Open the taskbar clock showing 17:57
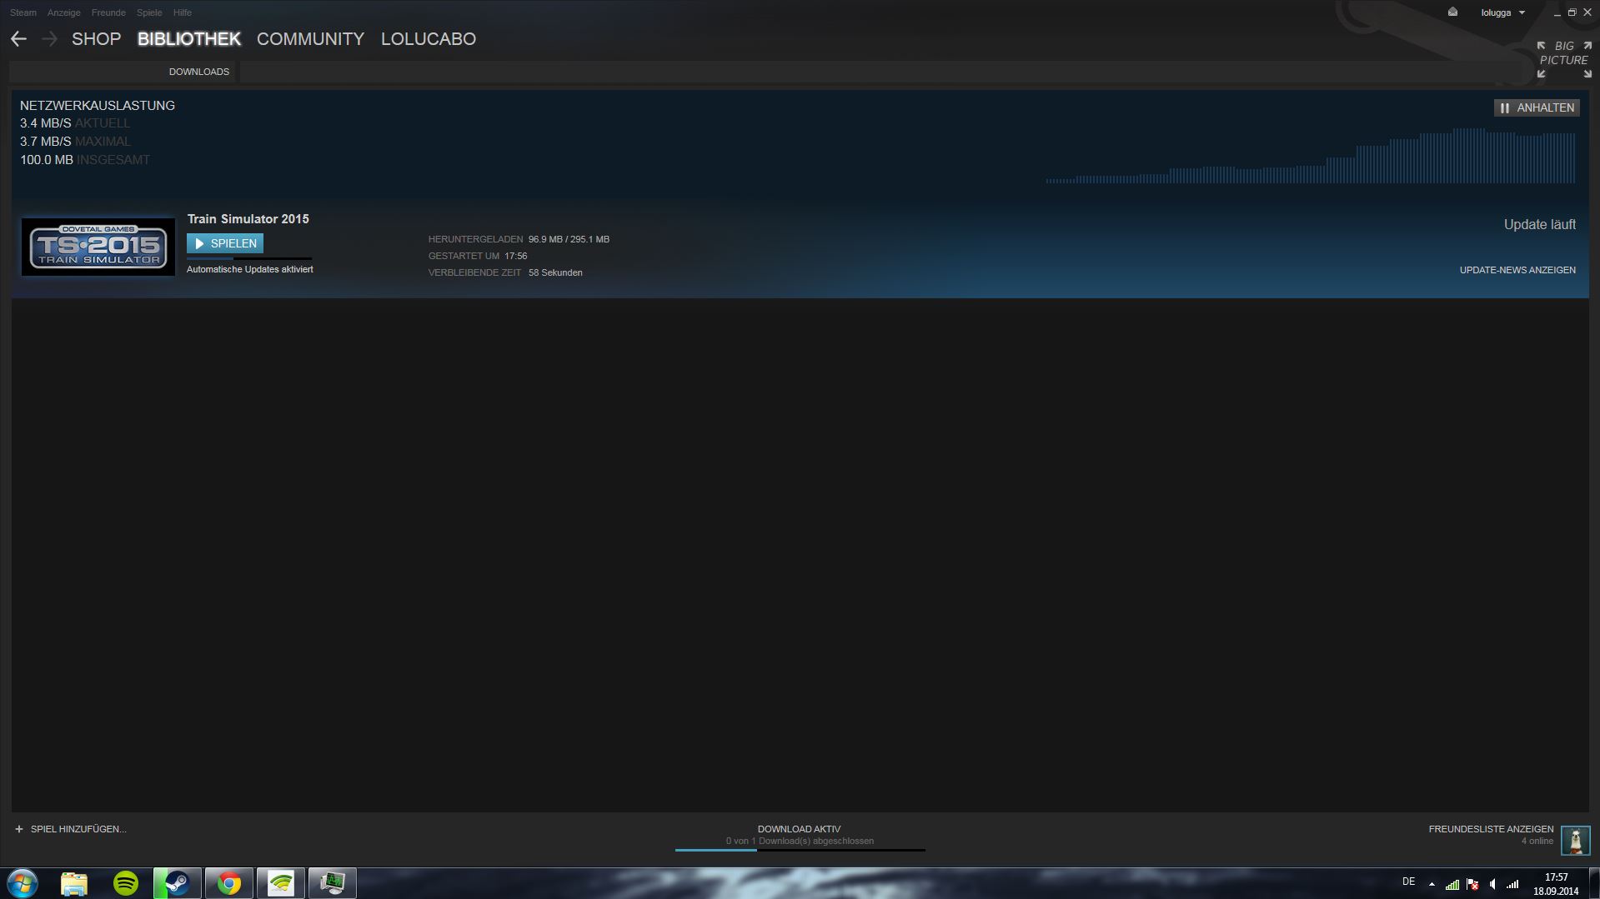The width and height of the screenshot is (1600, 899). (x=1556, y=884)
